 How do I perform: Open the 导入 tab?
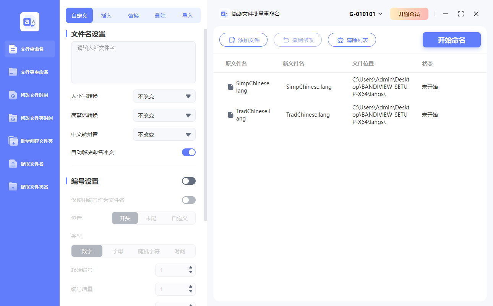click(188, 15)
